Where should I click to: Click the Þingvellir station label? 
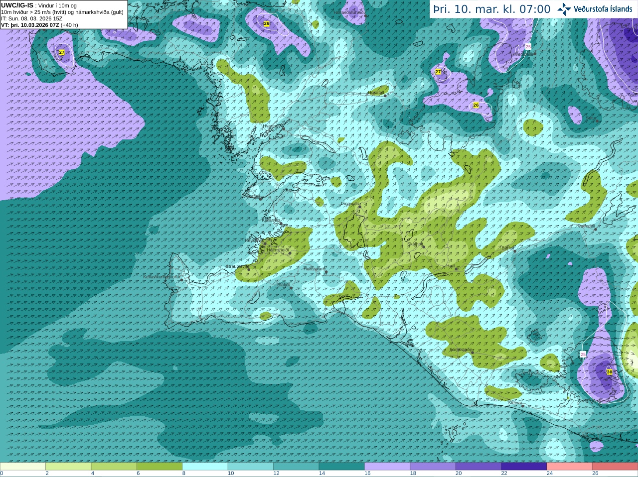coord(350,204)
